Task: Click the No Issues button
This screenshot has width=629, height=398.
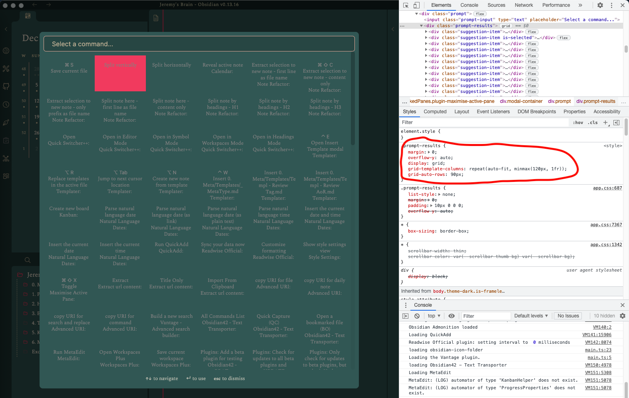Action: (x=568, y=316)
